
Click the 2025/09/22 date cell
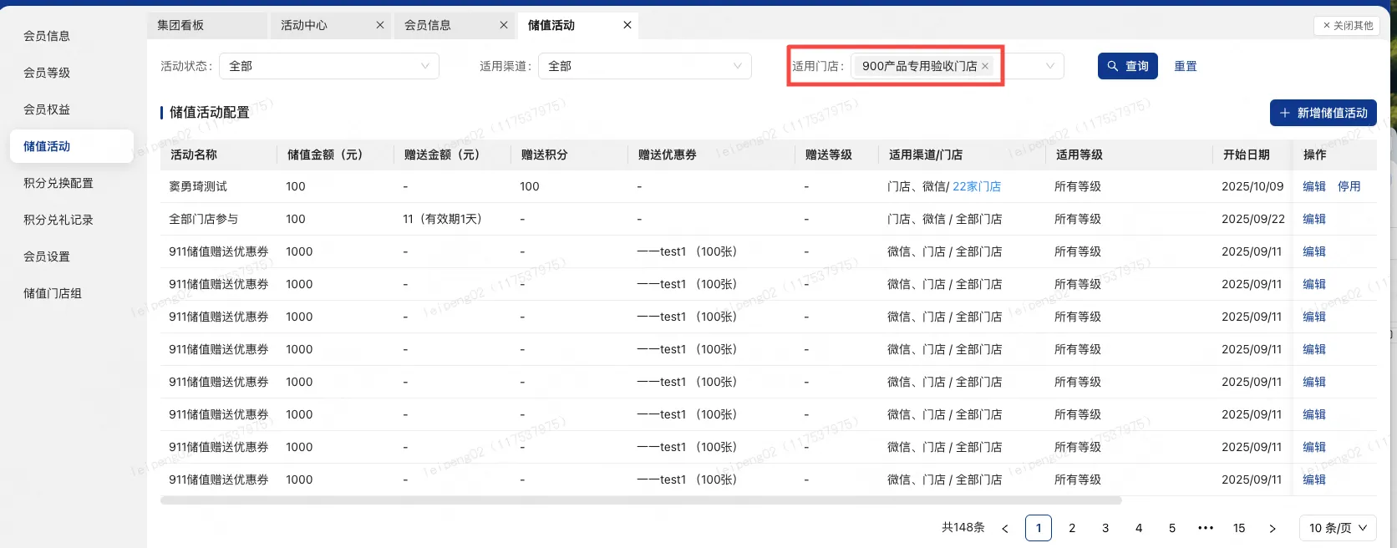pyautogui.click(x=1253, y=219)
